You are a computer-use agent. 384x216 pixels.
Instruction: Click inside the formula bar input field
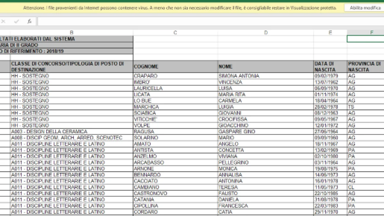click(x=211, y=21)
